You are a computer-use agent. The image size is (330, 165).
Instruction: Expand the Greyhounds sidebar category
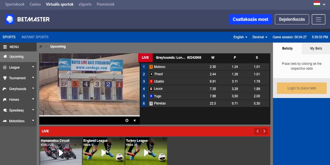point(18,89)
